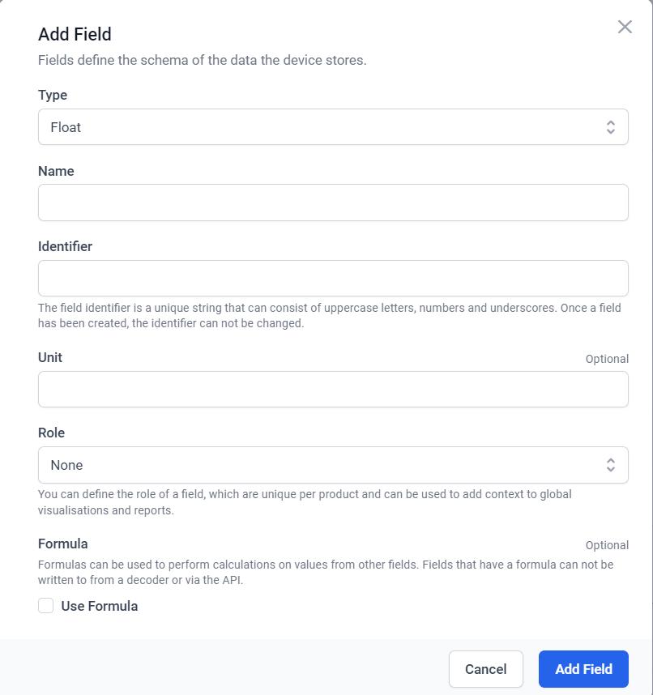The width and height of the screenshot is (653, 695).
Task: Click the optional Unit input field
Action: tap(333, 389)
